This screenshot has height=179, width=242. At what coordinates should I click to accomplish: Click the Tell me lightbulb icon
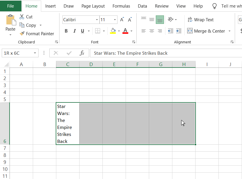[214, 6]
